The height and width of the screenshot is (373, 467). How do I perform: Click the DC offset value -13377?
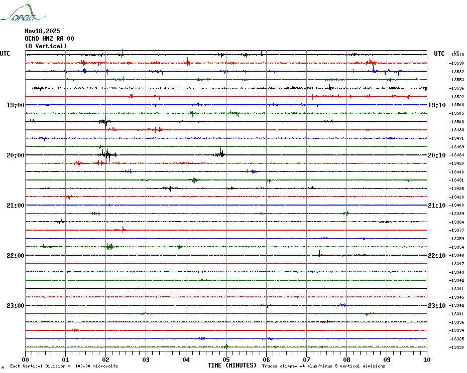point(456,230)
